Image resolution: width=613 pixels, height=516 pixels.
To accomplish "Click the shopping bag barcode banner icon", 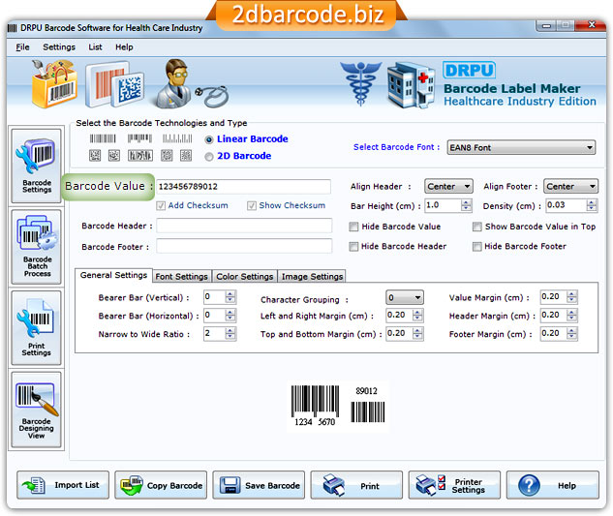I will (54, 83).
